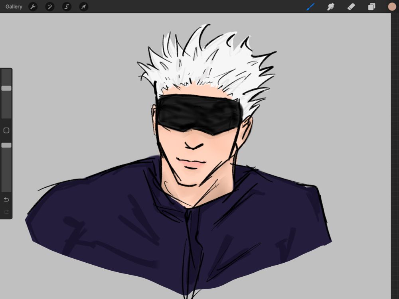The image size is (399, 299).
Task: Tap the square modify button in the sidebar
Action: pyautogui.click(x=6, y=130)
